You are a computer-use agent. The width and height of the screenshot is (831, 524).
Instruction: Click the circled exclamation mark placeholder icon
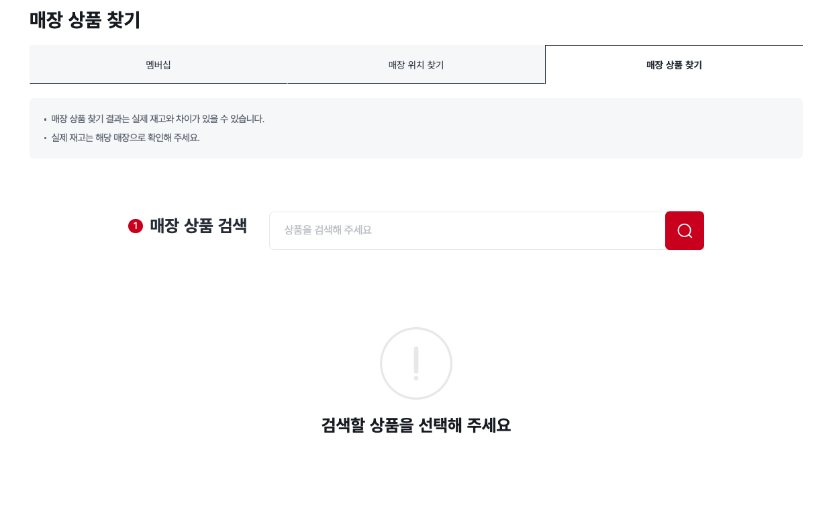pyautogui.click(x=416, y=363)
